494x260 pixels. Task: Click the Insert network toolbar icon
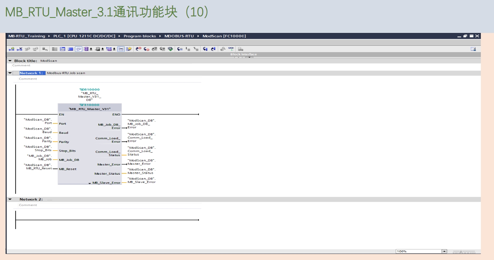12,49
